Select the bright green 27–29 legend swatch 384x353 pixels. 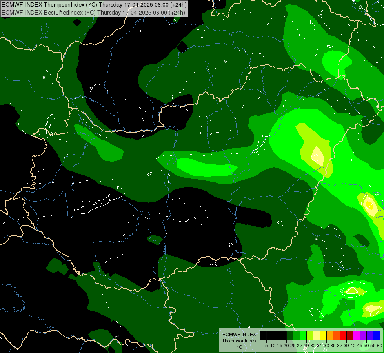click(x=303, y=335)
